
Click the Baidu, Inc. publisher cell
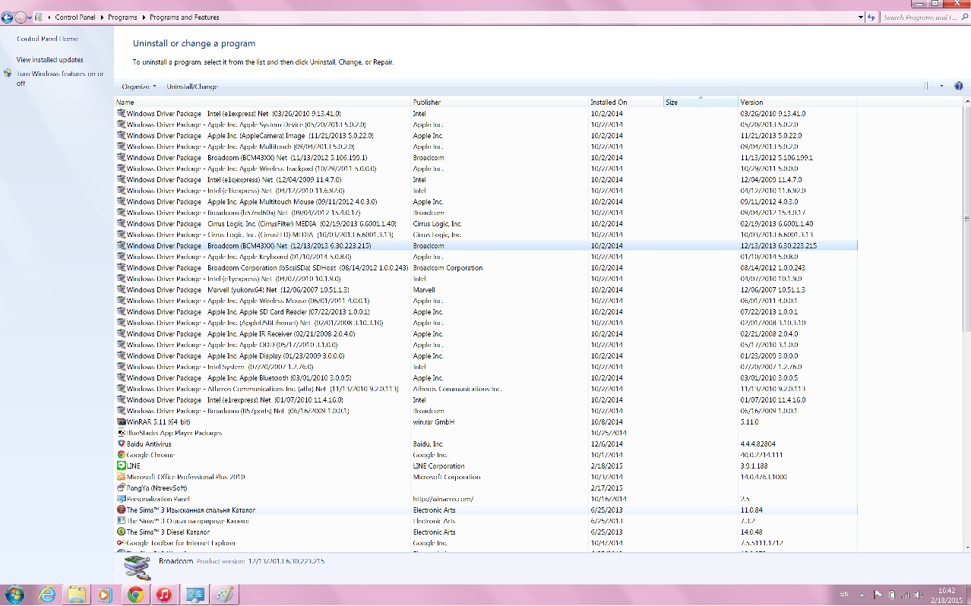coord(429,443)
